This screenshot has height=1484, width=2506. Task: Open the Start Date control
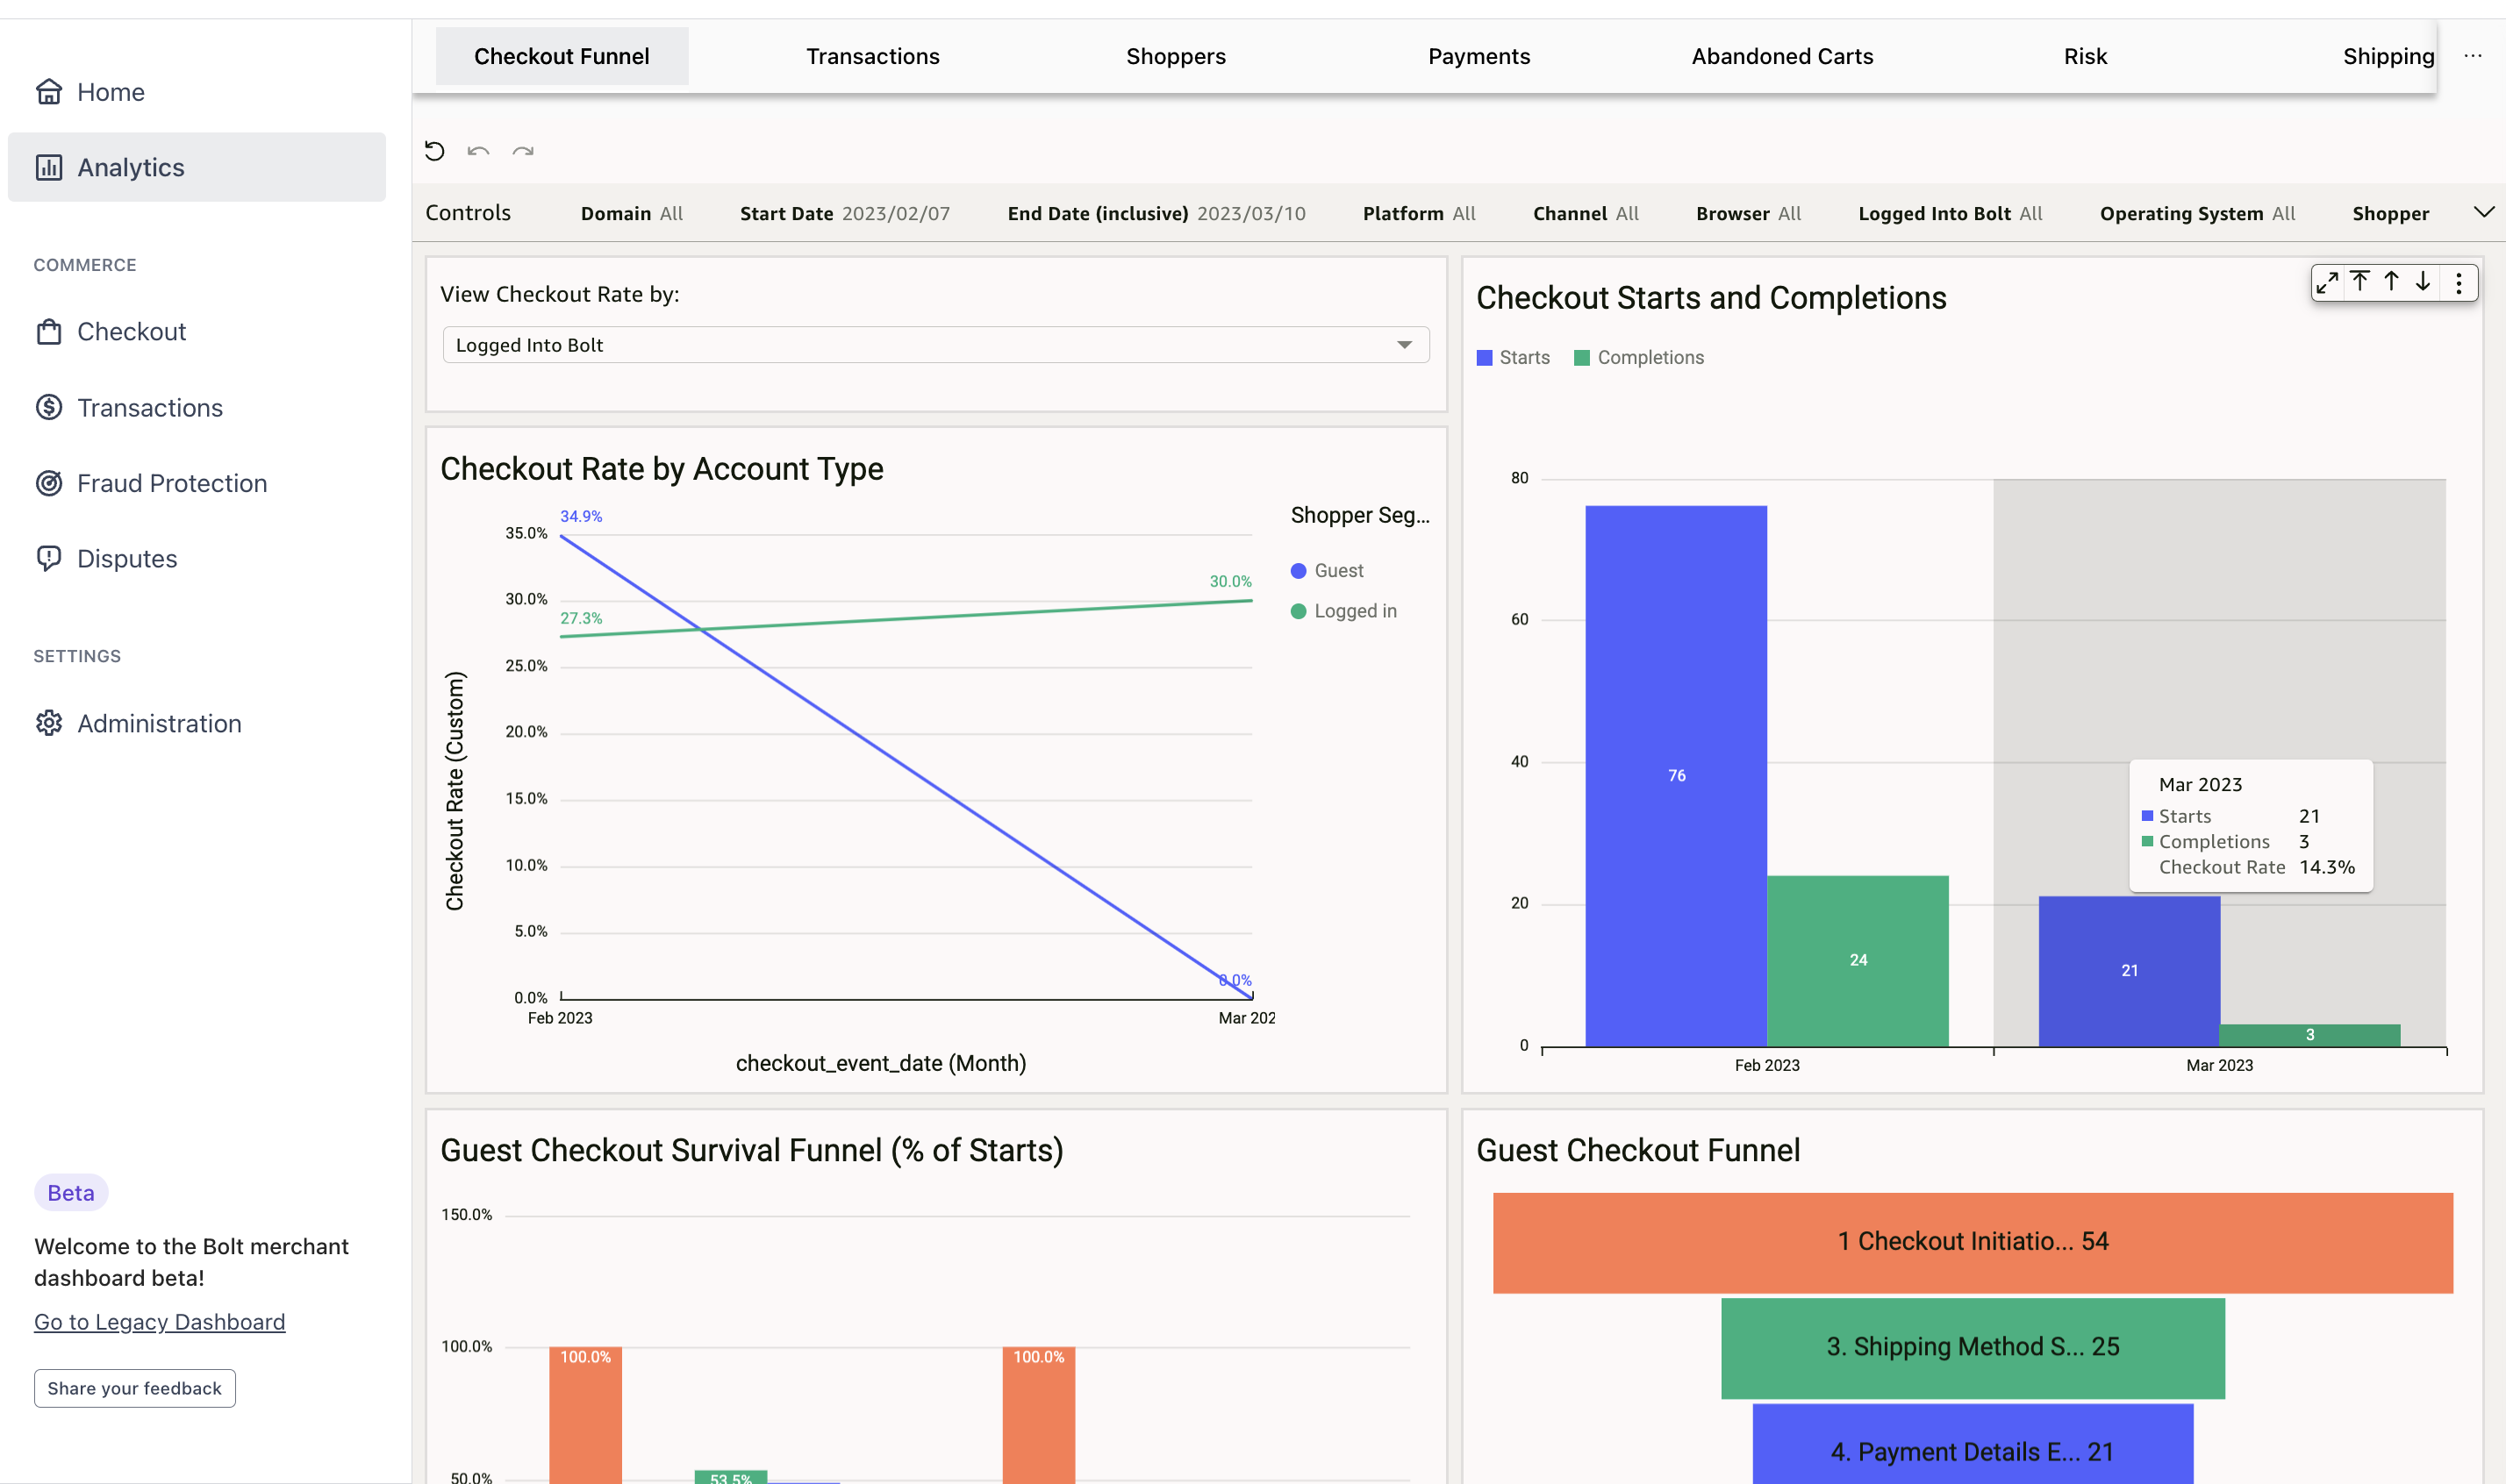tap(845, 213)
